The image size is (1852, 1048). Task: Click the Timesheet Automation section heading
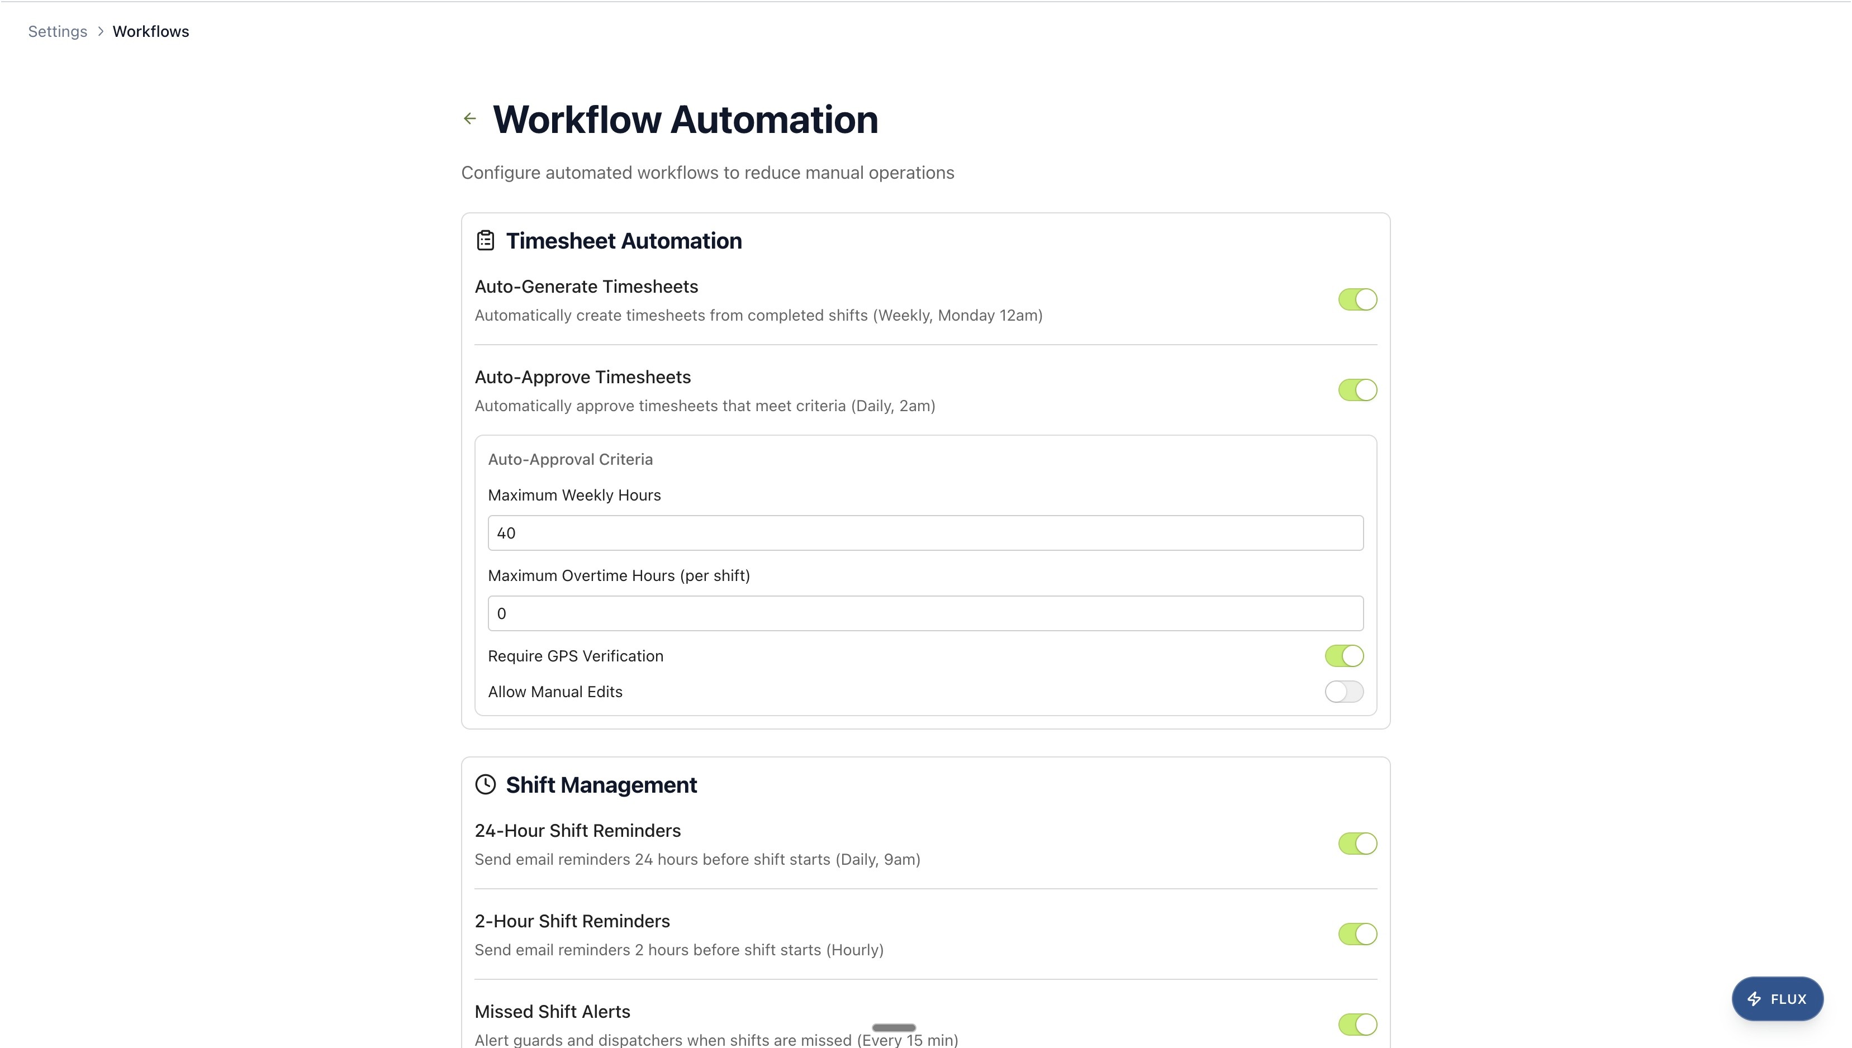pos(624,240)
